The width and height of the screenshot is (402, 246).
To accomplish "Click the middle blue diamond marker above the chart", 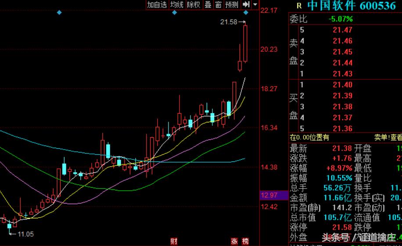I will 175,12.
